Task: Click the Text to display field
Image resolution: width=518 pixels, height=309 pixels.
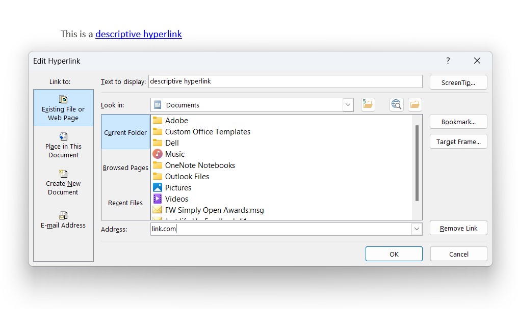Action: pos(286,81)
